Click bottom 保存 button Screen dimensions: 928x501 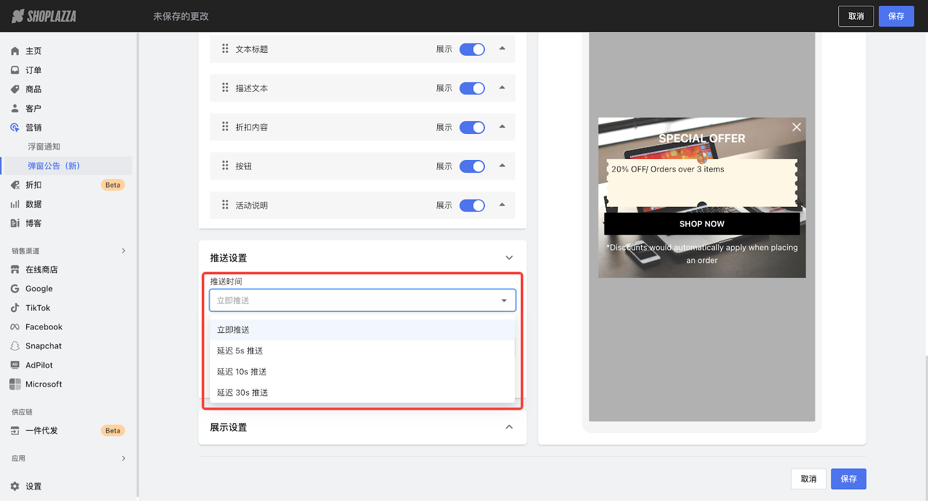click(x=849, y=479)
